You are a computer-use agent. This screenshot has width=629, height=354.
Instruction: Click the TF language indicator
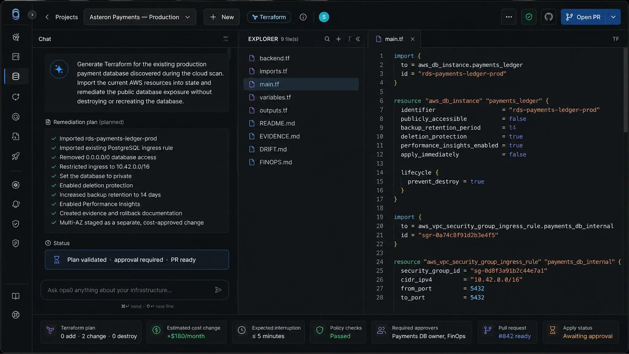click(615, 39)
